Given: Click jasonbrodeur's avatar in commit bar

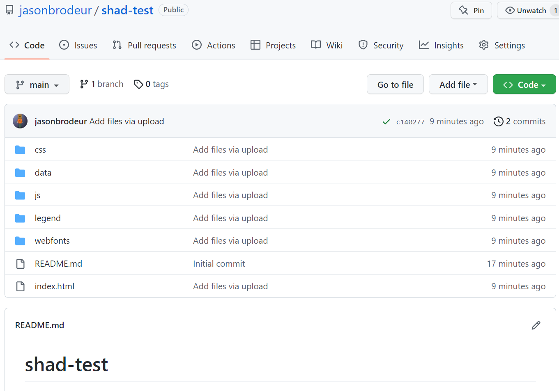Looking at the screenshot, I should [x=20, y=121].
